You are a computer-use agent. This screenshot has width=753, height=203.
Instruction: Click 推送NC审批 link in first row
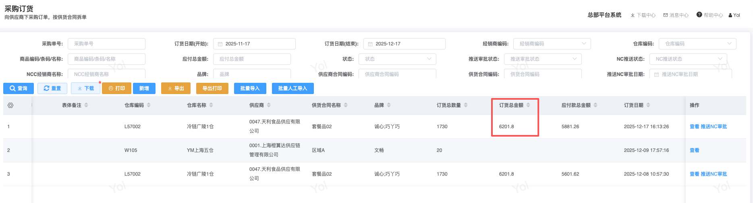pyautogui.click(x=714, y=127)
